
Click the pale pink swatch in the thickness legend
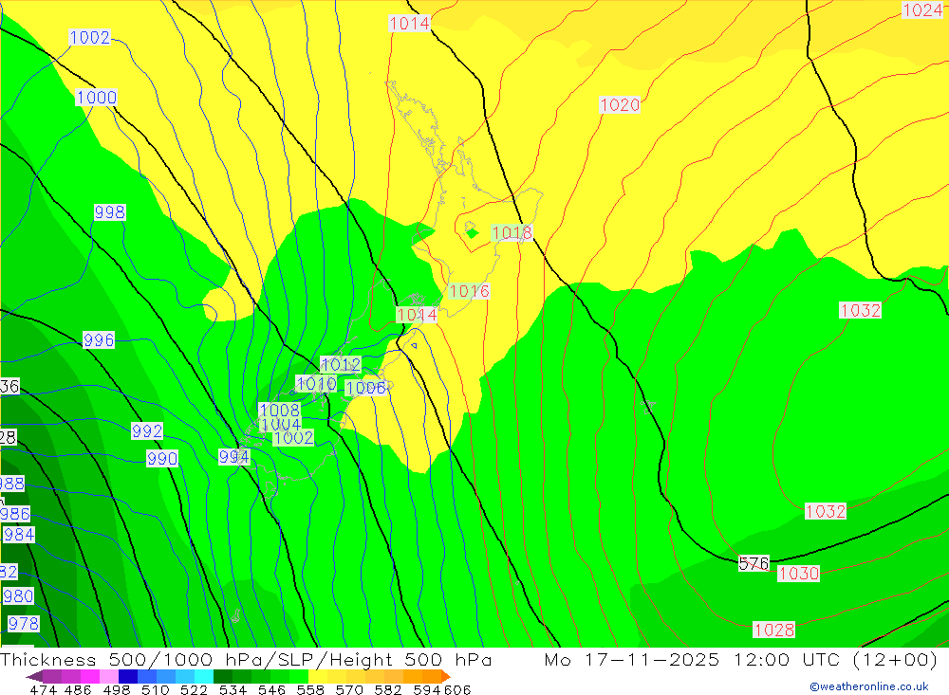[x=109, y=676]
